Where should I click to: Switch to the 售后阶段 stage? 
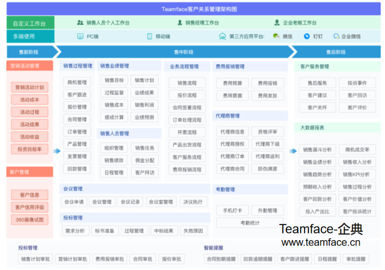(x=336, y=52)
